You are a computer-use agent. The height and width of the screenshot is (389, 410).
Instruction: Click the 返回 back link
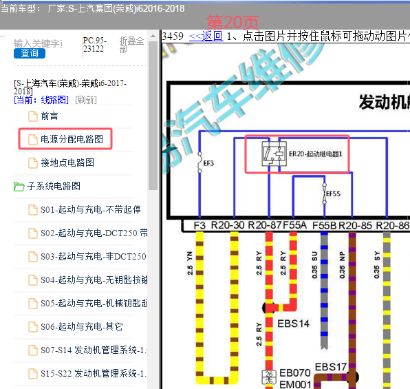click(x=206, y=36)
